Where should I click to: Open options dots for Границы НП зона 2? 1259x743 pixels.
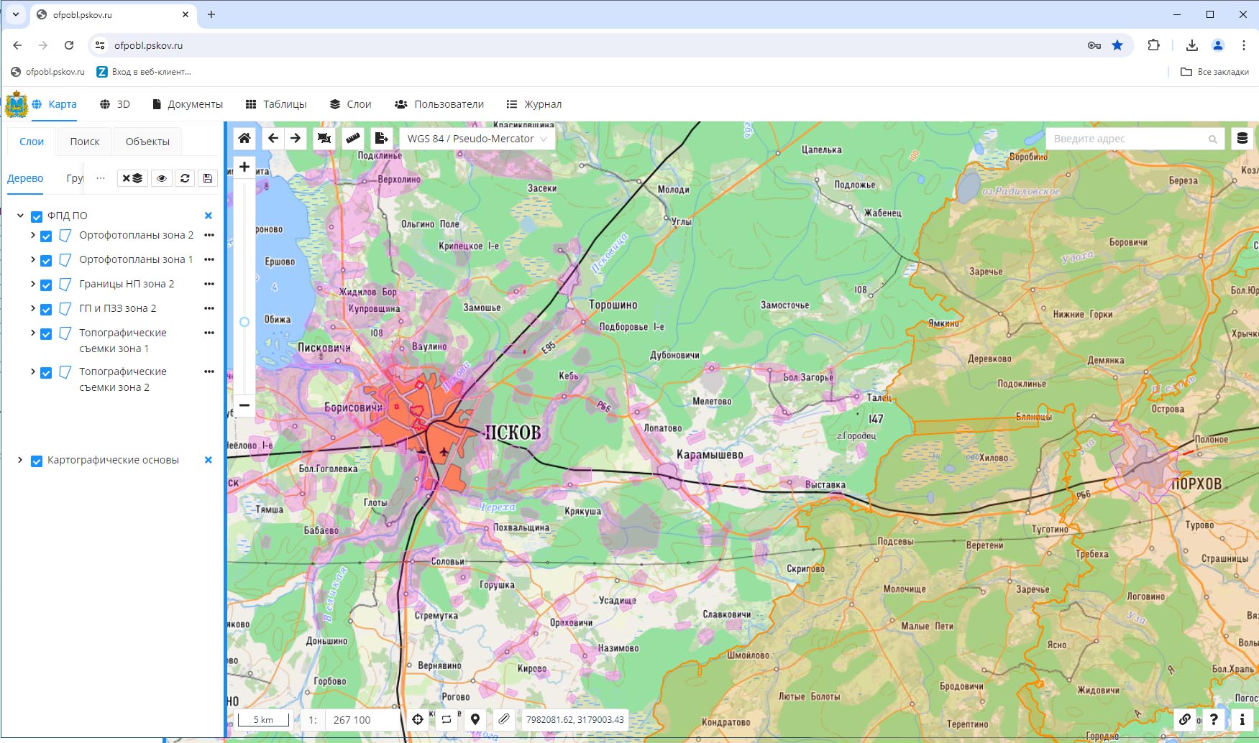click(209, 284)
